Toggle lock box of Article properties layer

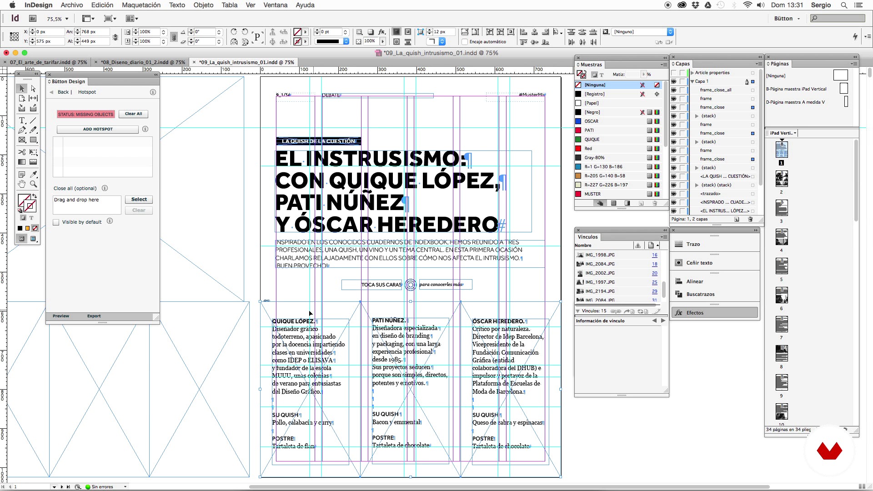pyautogui.click(x=682, y=73)
